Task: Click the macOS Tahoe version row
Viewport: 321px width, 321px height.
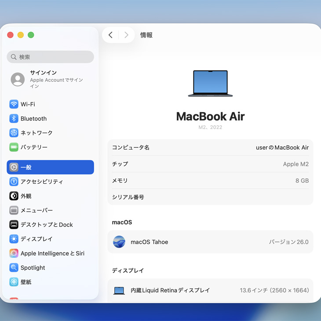Action: 210,242
